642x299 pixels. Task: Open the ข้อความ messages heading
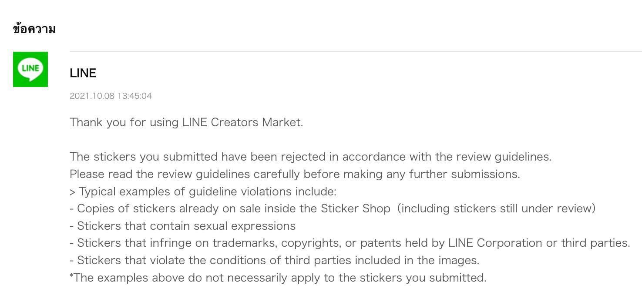[x=34, y=29]
